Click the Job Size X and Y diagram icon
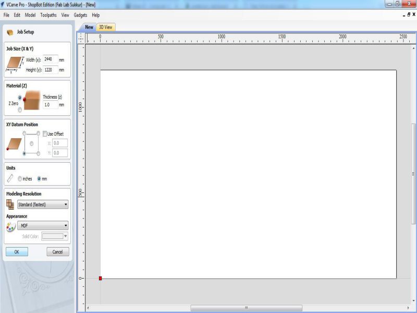The height and width of the screenshot is (313, 417). [x=15, y=65]
